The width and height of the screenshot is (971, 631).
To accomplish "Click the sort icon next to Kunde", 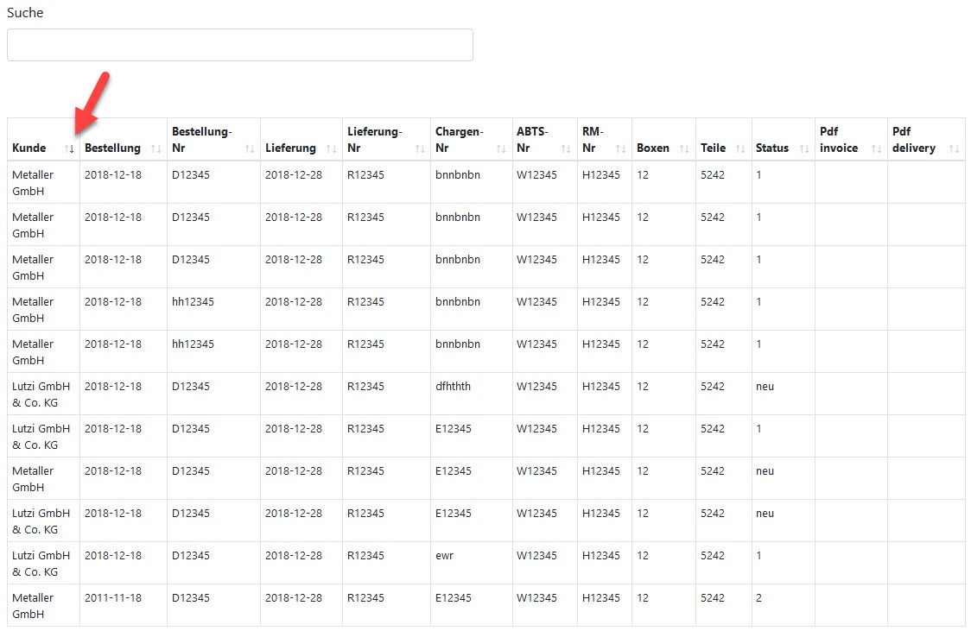I will pos(69,148).
